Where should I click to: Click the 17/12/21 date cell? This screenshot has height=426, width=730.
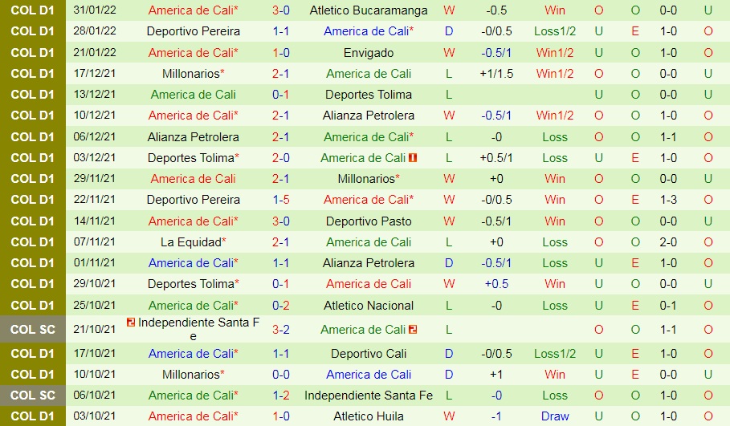(95, 74)
